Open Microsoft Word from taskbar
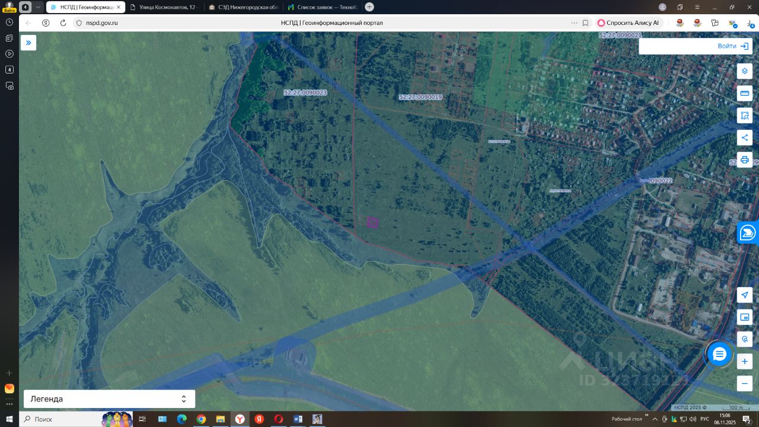The height and width of the screenshot is (427, 759). pos(298,419)
